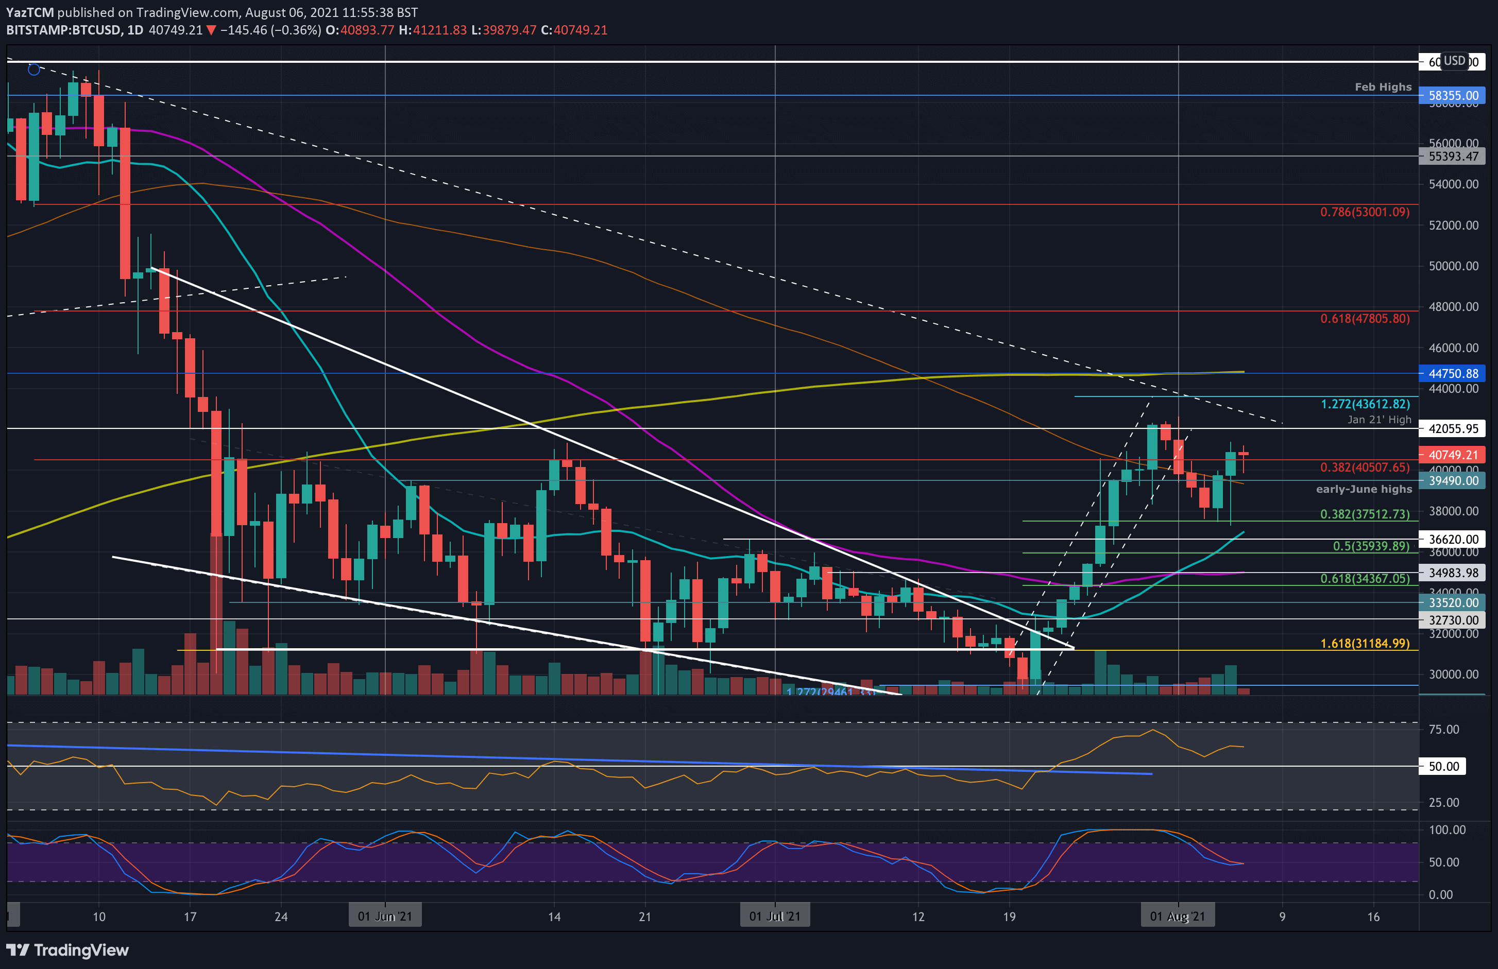The height and width of the screenshot is (969, 1498).
Task: Click the Jan 21' High annotation text
Action: click(1379, 420)
